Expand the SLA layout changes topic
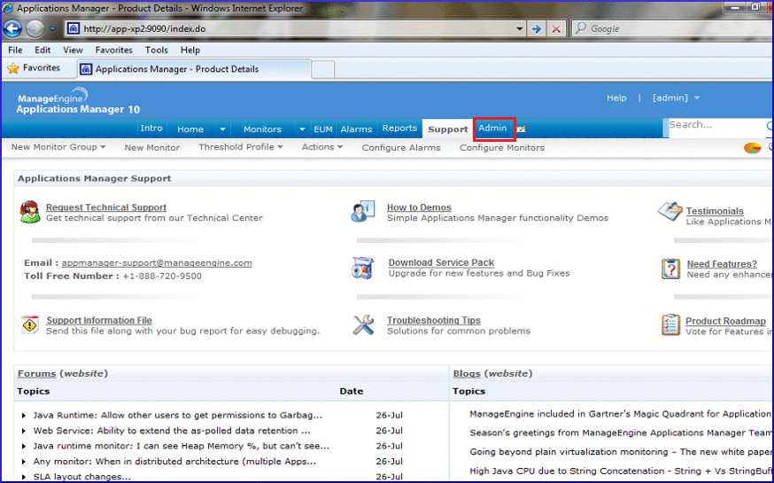 23,477
